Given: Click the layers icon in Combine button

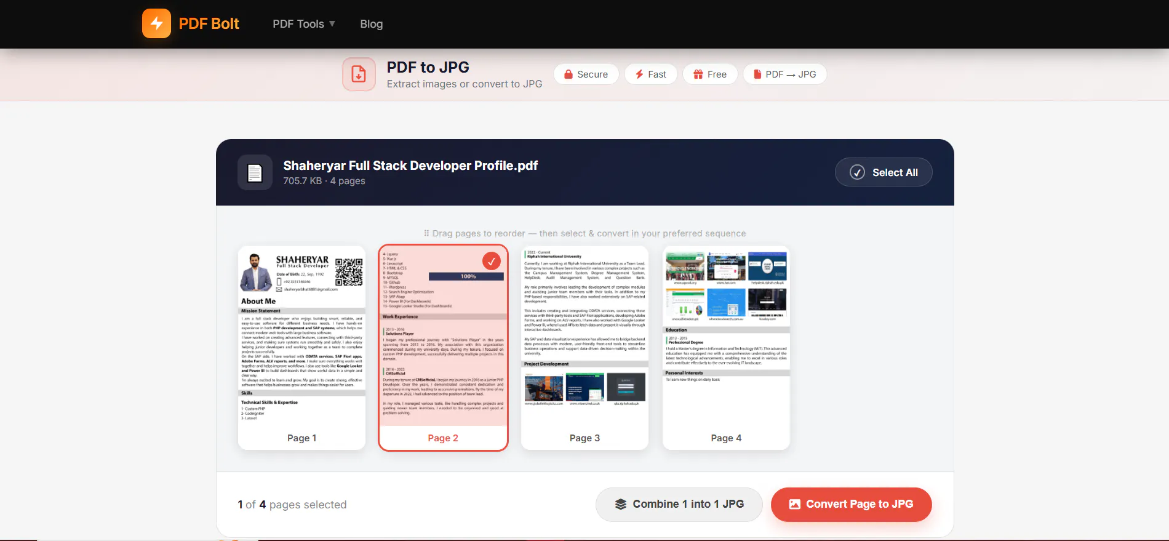Looking at the screenshot, I should click(621, 505).
